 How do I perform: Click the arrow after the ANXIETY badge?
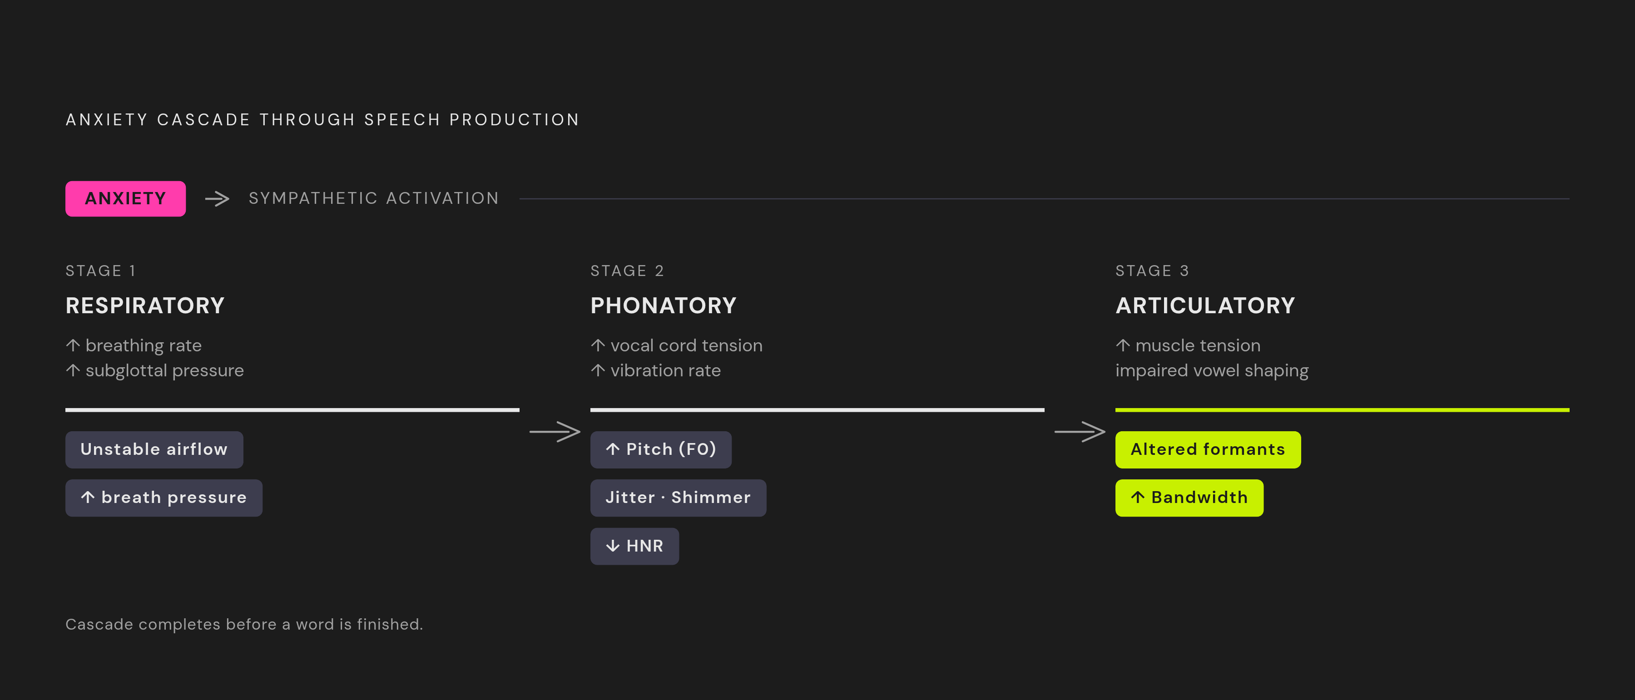pos(217,199)
